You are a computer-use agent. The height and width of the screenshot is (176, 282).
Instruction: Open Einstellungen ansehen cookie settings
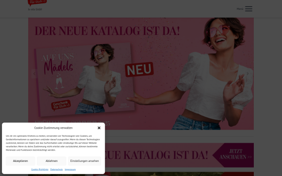[x=85, y=161]
